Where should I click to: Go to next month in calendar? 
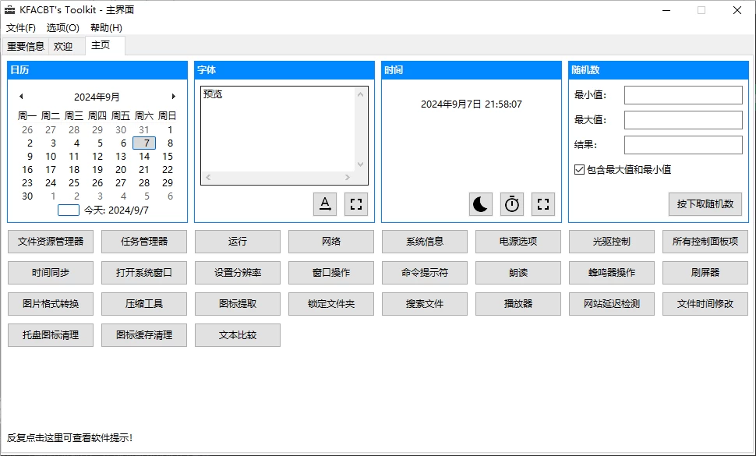coord(173,97)
